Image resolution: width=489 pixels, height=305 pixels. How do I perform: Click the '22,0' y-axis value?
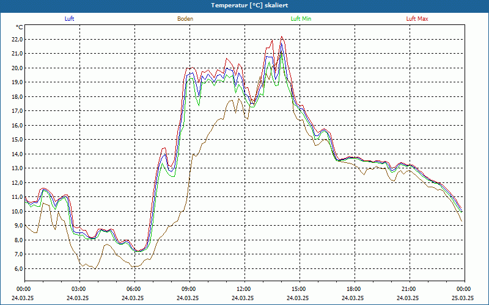tap(17, 40)
